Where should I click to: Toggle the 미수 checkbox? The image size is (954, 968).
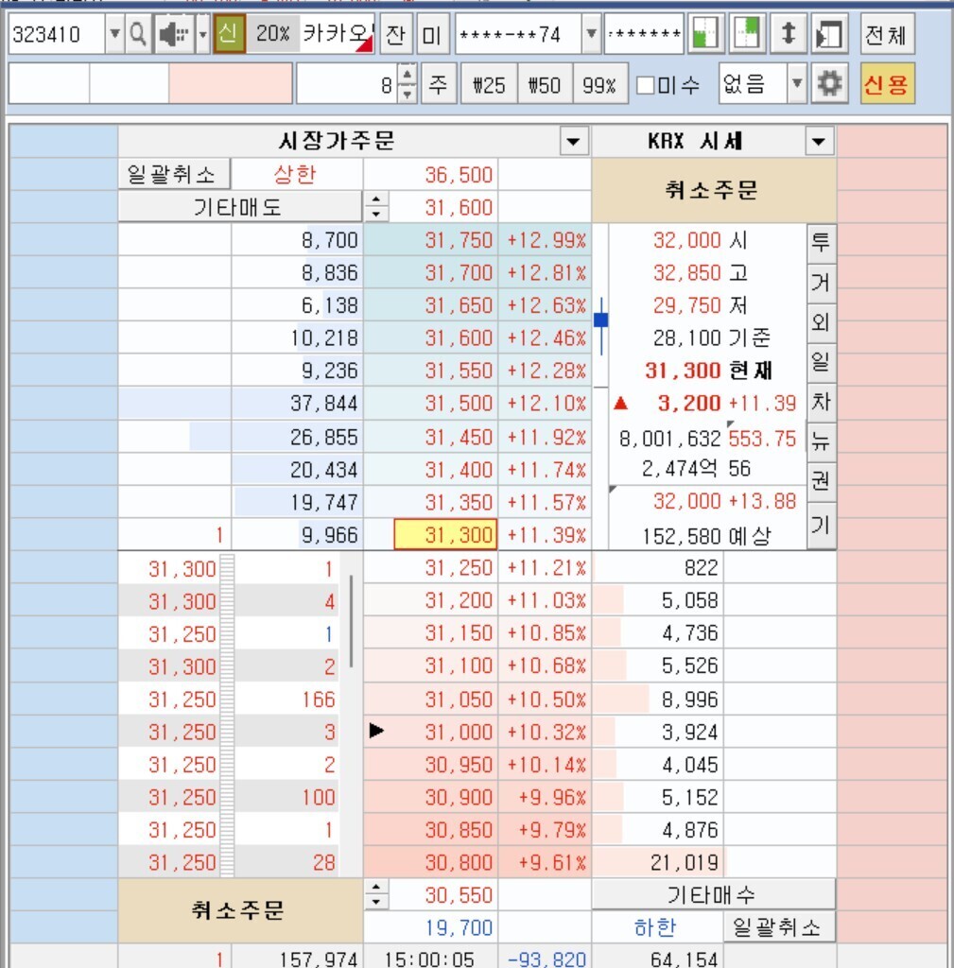[645, 84]
